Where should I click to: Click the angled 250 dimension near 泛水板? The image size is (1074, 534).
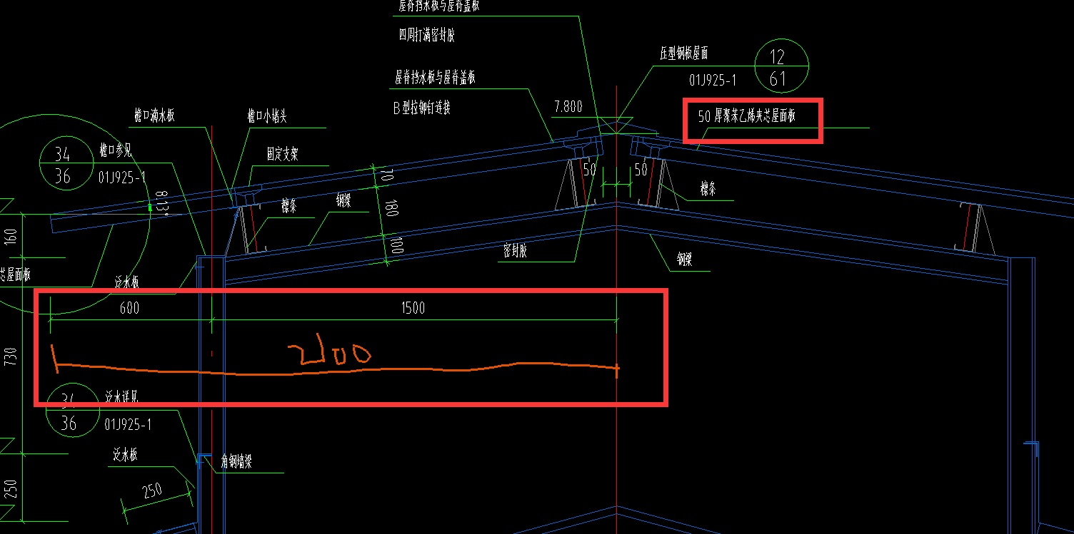(151, 492)
